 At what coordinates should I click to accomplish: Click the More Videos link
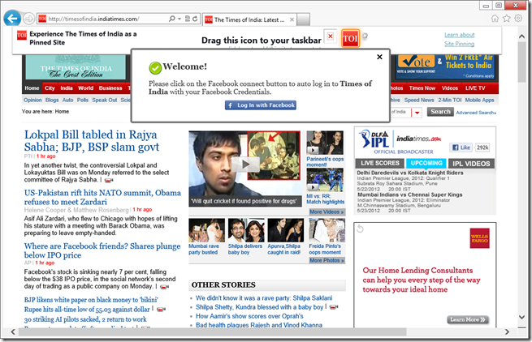pos(327,212)
